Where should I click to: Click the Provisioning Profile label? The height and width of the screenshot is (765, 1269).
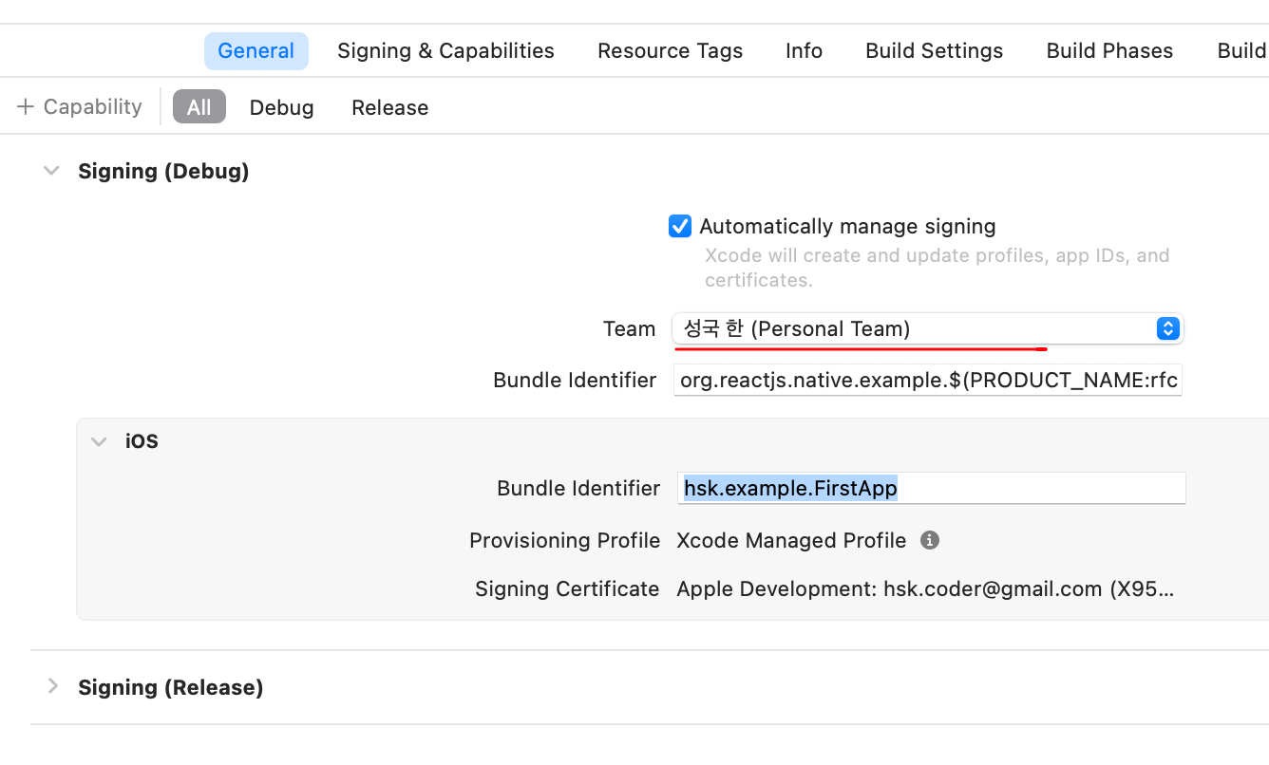(564, 540)
